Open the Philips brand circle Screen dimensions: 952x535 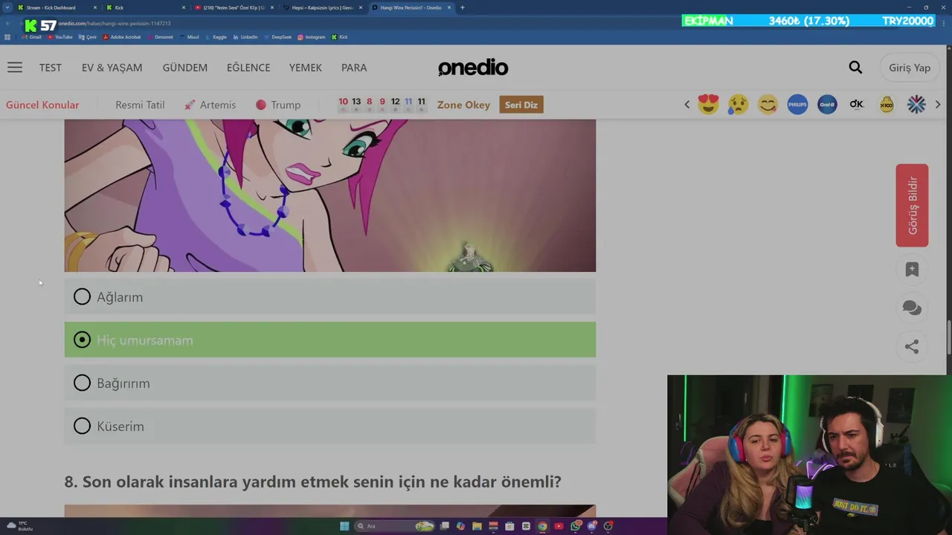point(797,105)
